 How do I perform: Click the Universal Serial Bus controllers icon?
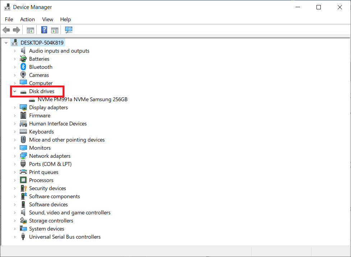pyautogui.click(x=23, y=237)
